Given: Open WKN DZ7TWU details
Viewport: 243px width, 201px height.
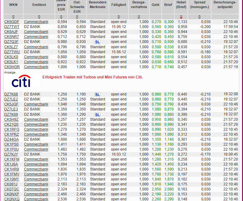Looking at the screenshot, I should click(12, 52).
